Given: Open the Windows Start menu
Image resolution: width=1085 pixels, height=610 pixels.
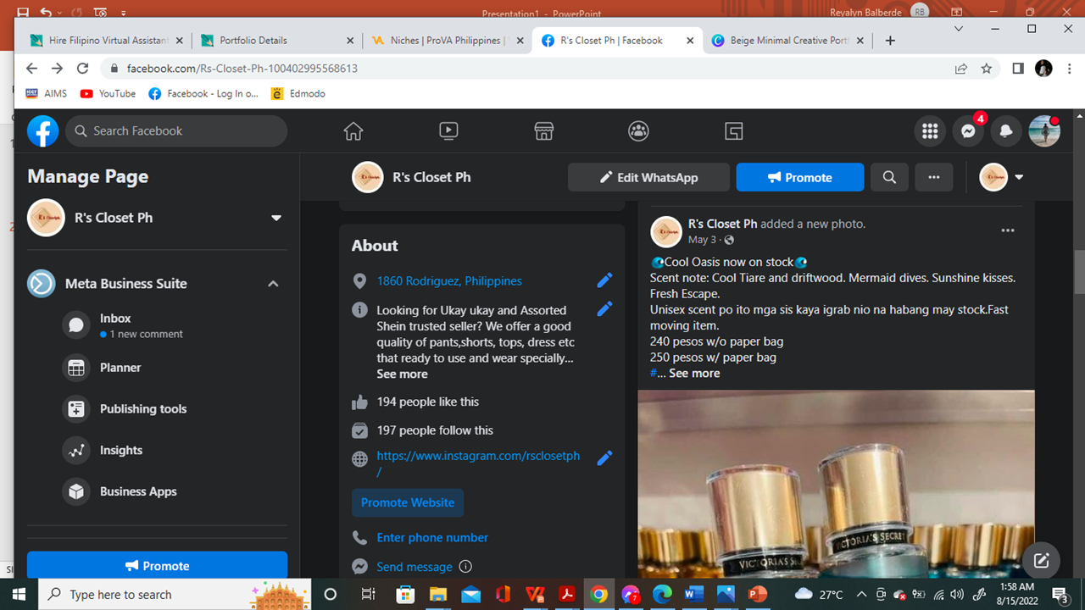Looking at the screenshot, I should click(x=19, y=594).
